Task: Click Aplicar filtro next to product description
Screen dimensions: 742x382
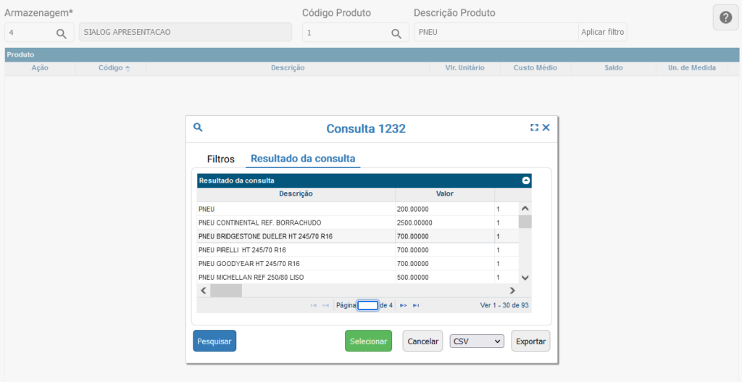Action: click(x=603, y=33)
